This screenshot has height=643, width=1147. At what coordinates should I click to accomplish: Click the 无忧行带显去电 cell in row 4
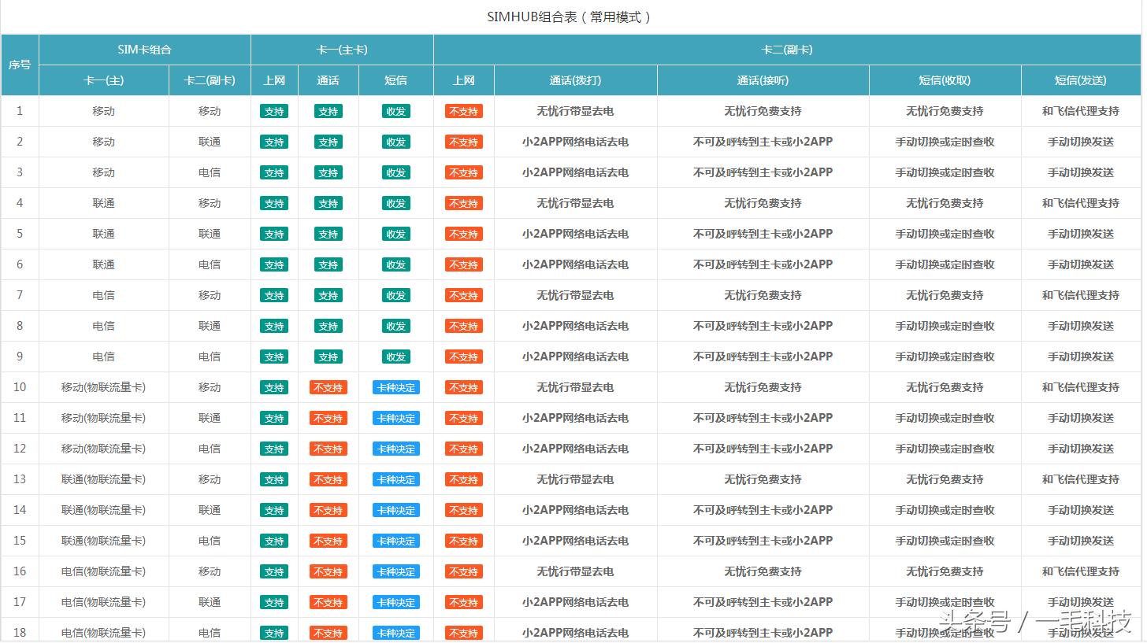click(576, 203)
